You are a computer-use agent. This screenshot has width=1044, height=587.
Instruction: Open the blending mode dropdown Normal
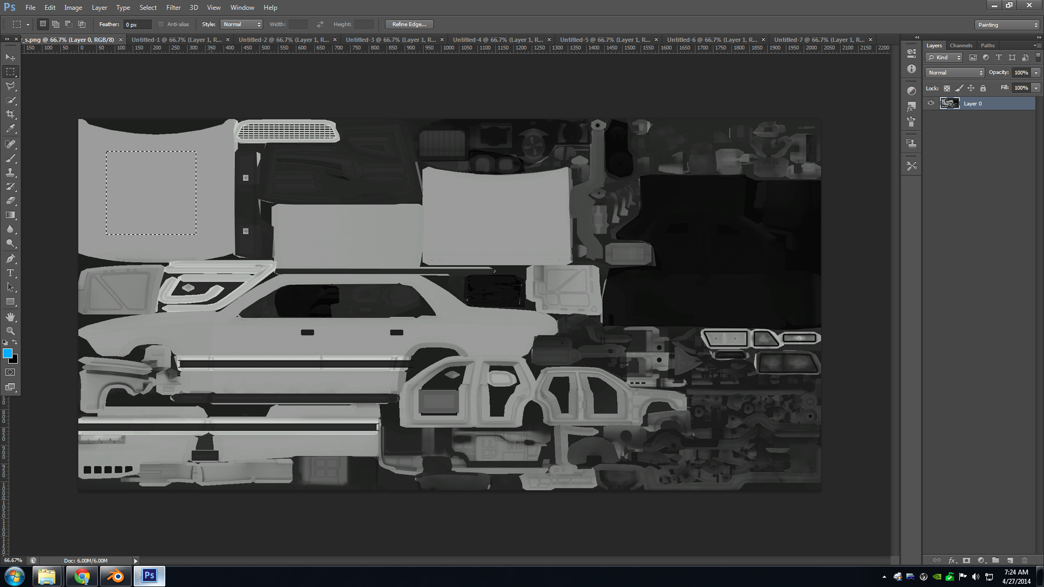[x=954, y=72]
